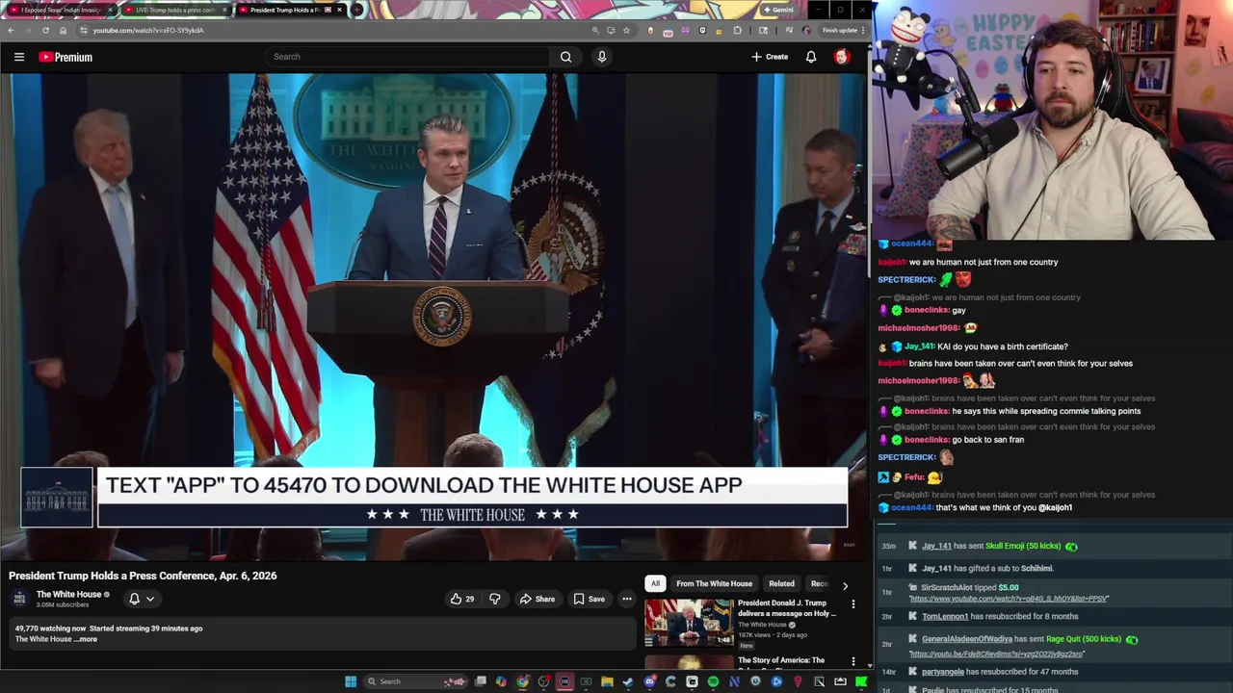Switch to 'LIVE: Trump holds a press conf' tab
Image resolution: width=1233 pixels, height=693 pixels.
[x=174, y=10]
